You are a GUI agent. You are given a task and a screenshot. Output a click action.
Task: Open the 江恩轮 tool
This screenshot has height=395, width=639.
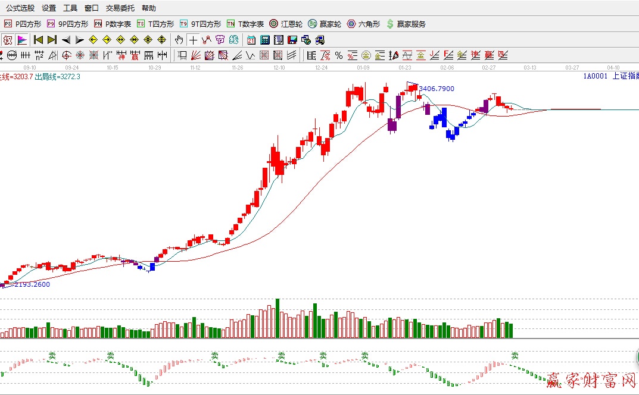coord(286,24)
